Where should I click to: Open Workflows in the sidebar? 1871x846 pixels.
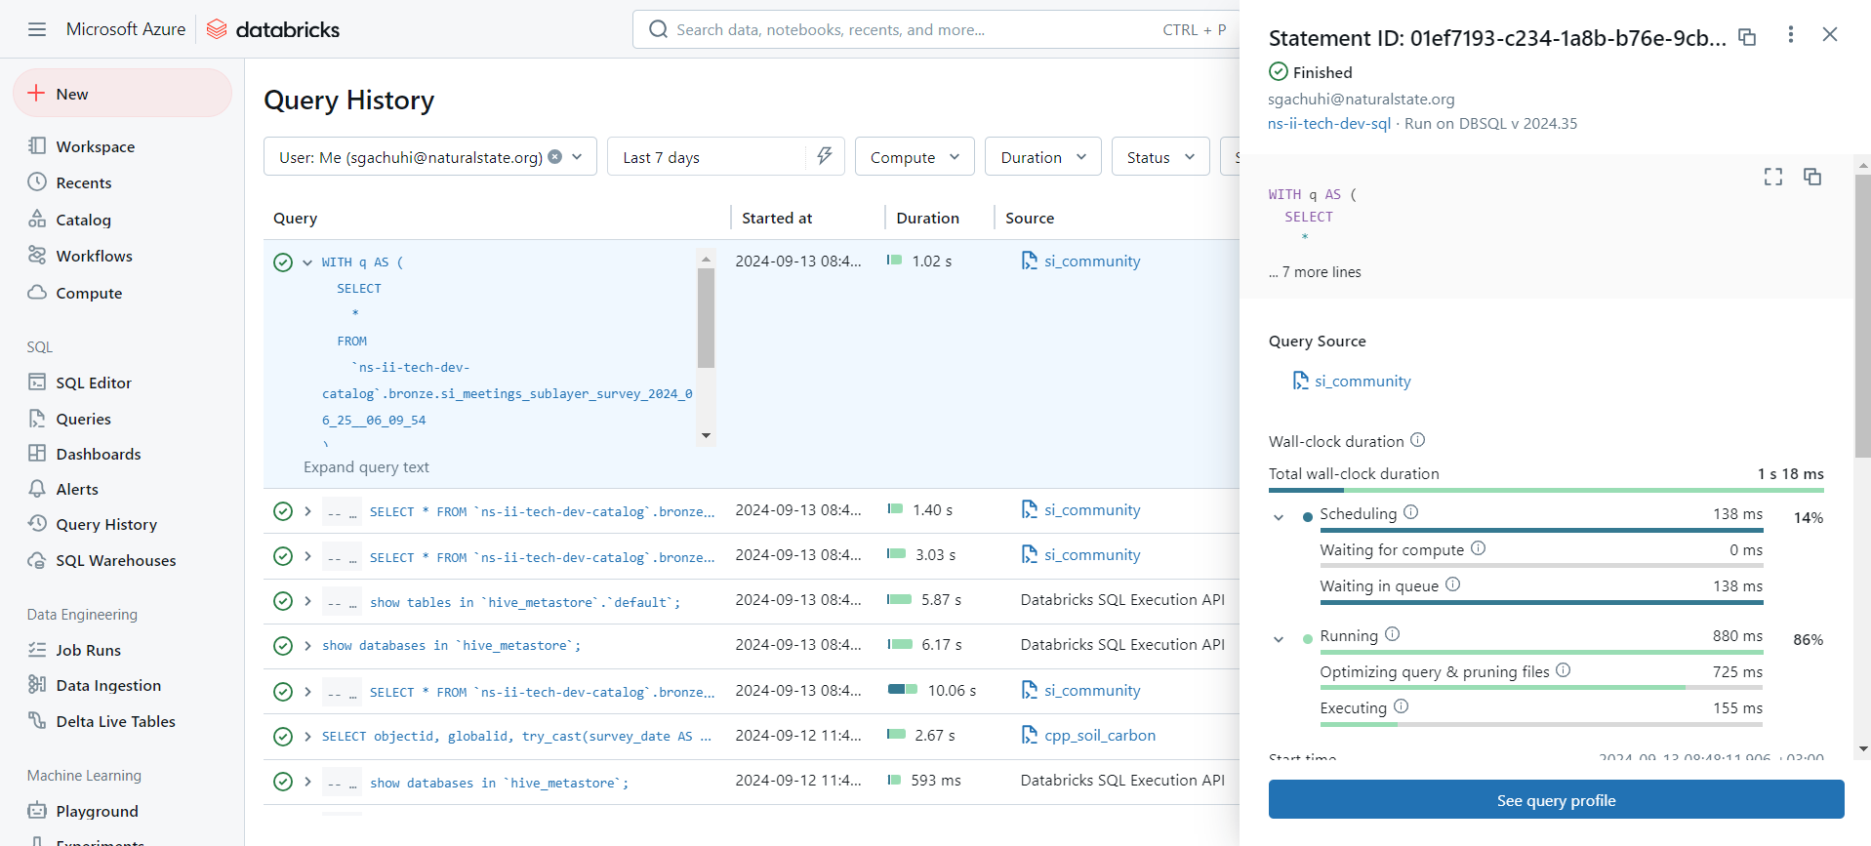pos(95,256)
